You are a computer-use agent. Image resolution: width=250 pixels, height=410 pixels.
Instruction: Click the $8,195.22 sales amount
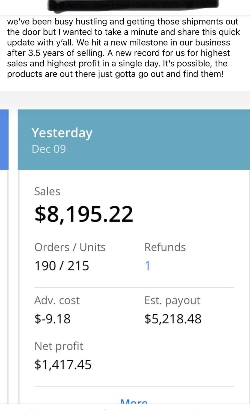[x=84, y=214]
